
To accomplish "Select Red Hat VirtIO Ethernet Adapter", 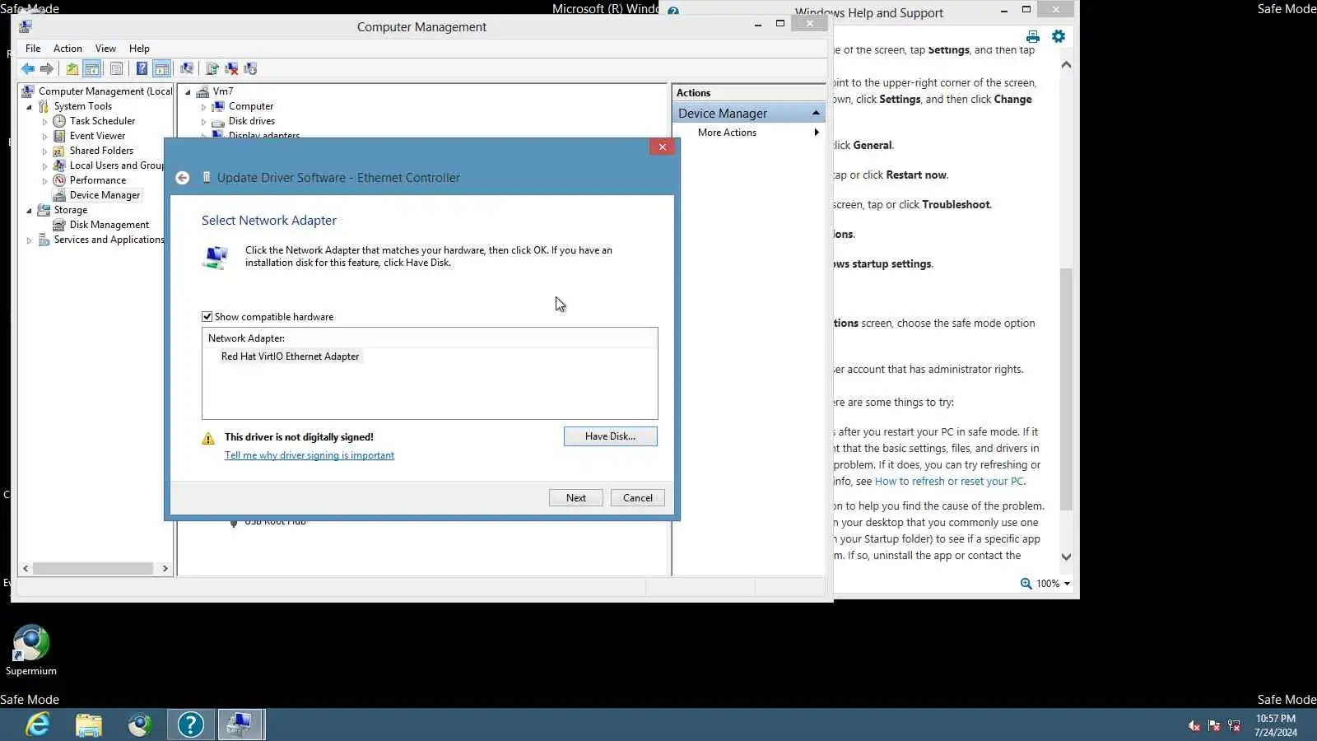I will 290,357.
